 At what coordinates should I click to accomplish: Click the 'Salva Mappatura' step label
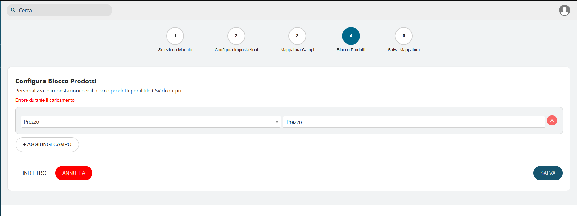(x=404, y=50)
